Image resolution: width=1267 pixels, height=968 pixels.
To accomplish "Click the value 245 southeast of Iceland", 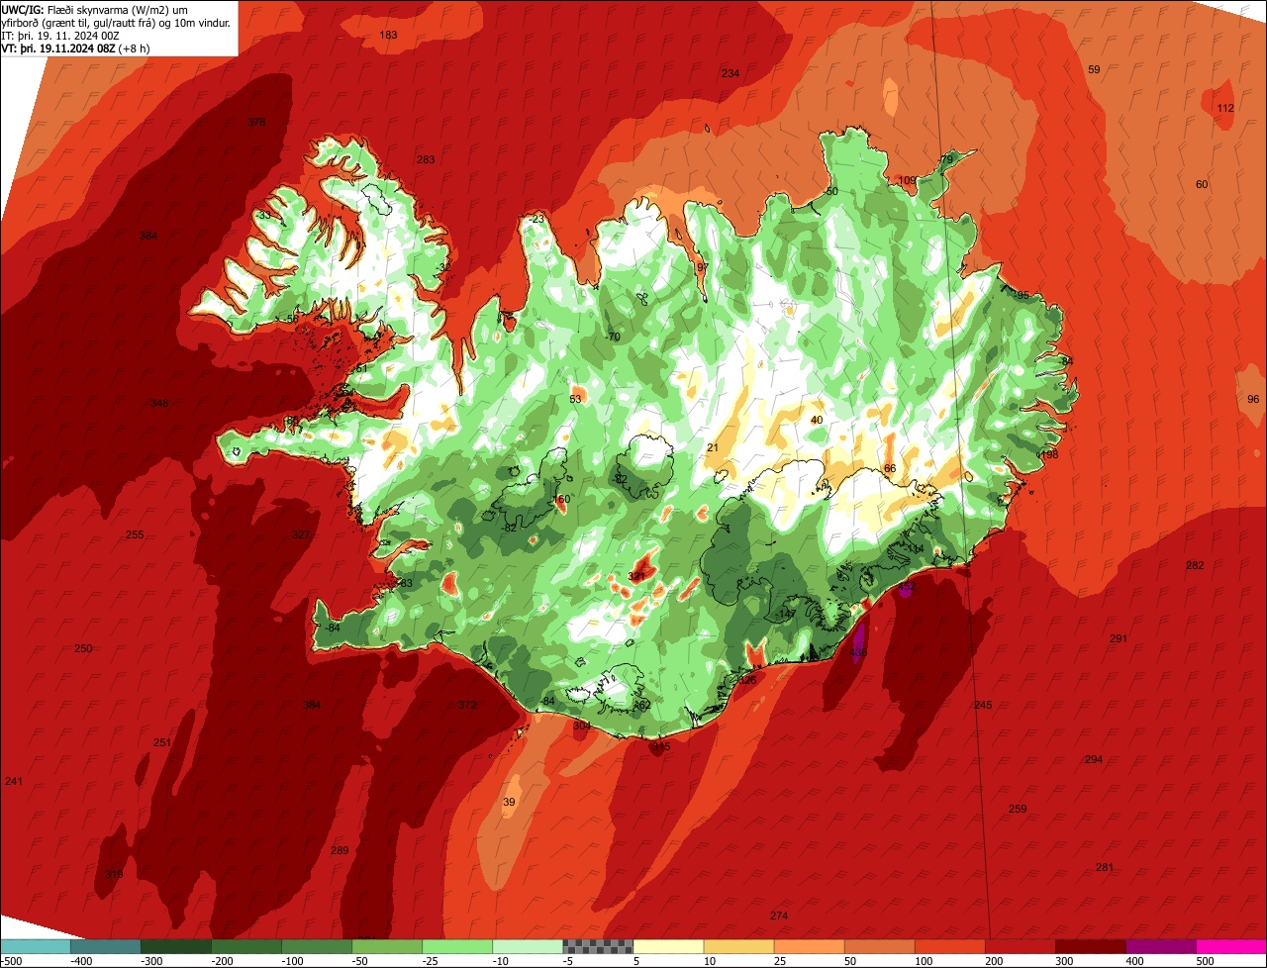I will click(x=983, y=705).
